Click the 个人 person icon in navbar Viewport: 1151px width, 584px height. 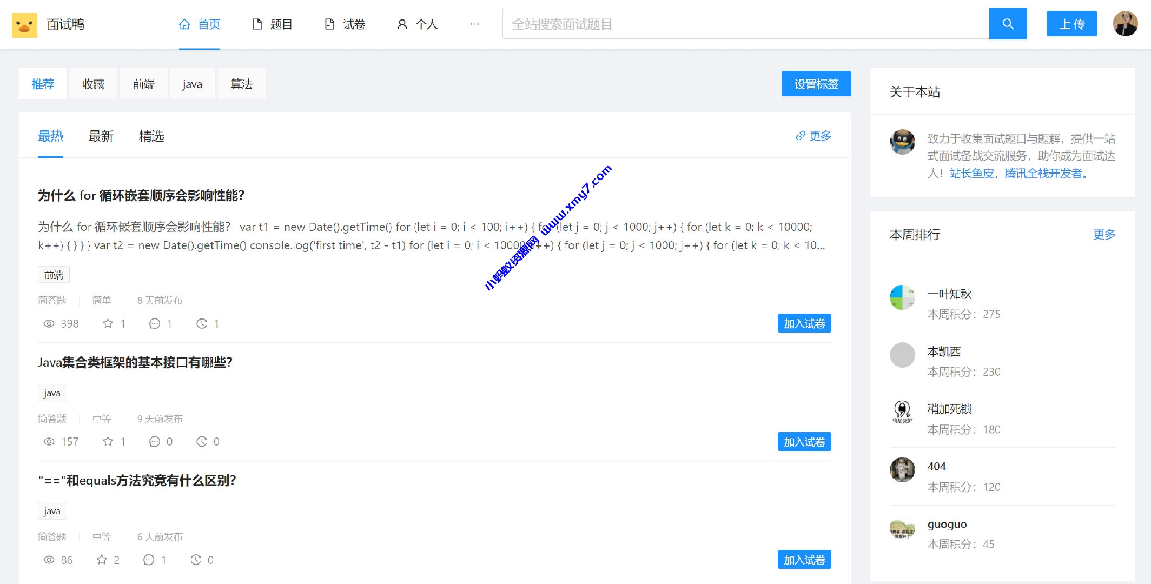tap(401, 24)
